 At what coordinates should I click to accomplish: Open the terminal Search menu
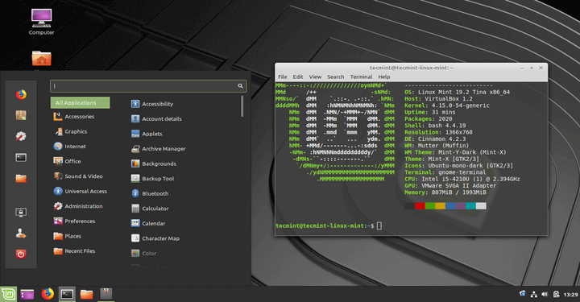[335, 77]
